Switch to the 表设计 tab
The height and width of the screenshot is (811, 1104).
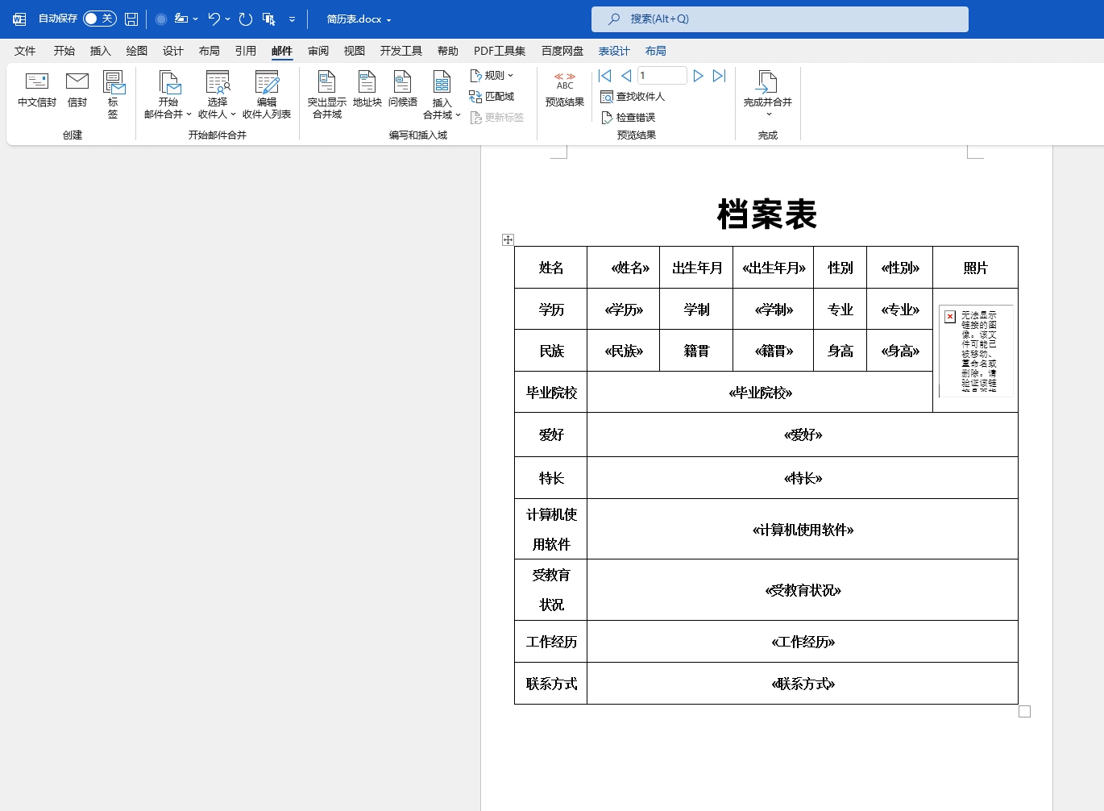point(614,51)
